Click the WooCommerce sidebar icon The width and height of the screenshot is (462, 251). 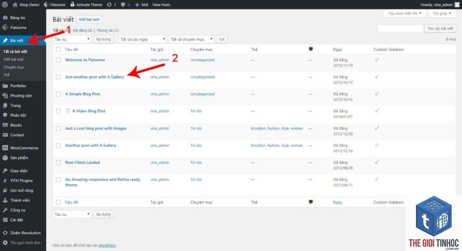5,148
